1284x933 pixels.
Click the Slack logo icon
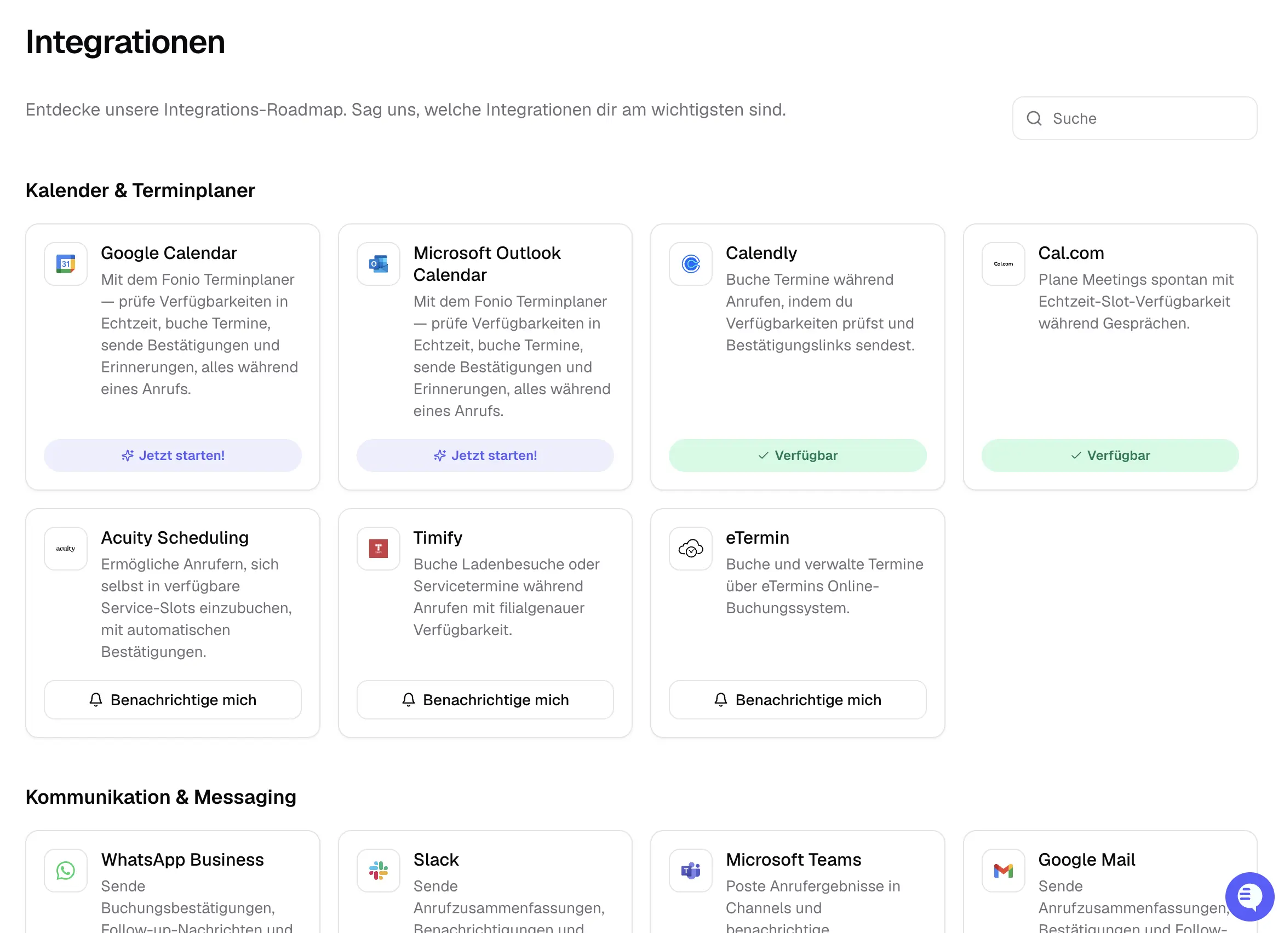(x=378, y=870)
